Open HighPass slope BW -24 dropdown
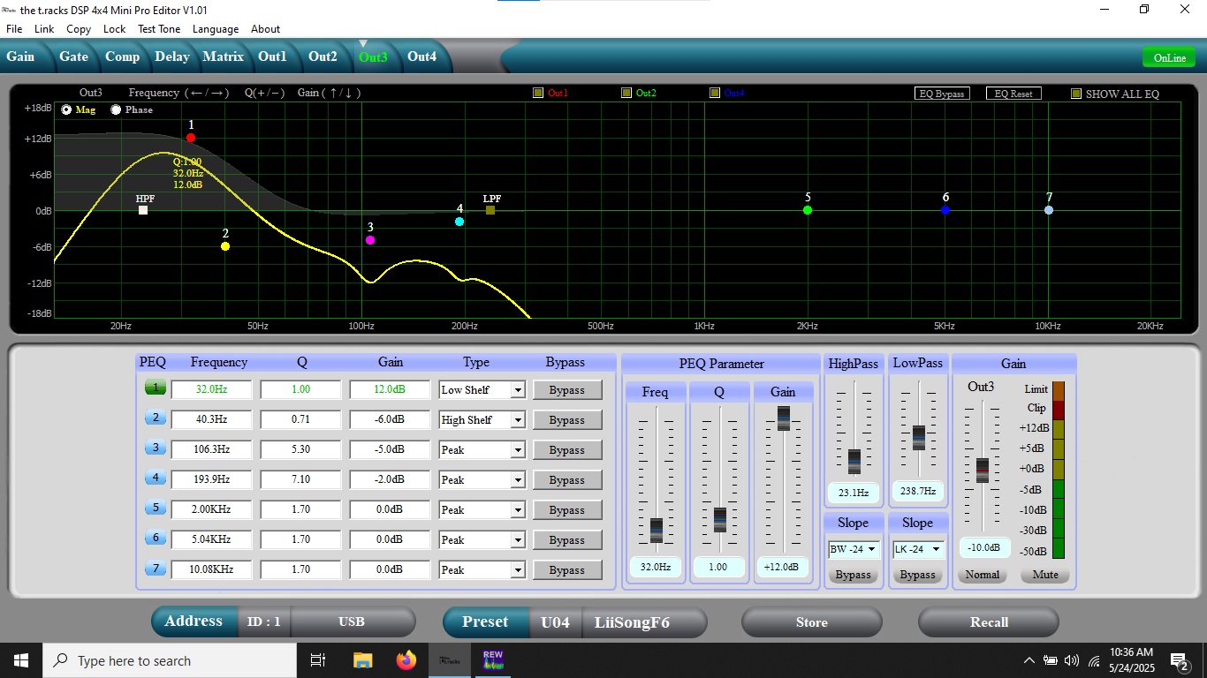Screen dimensions: 1207x678 854,549
